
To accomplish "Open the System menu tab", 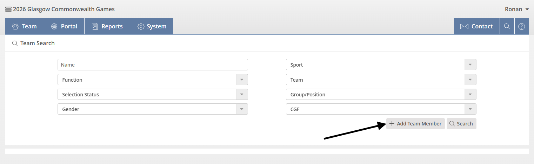I will (x=152, y=26).
